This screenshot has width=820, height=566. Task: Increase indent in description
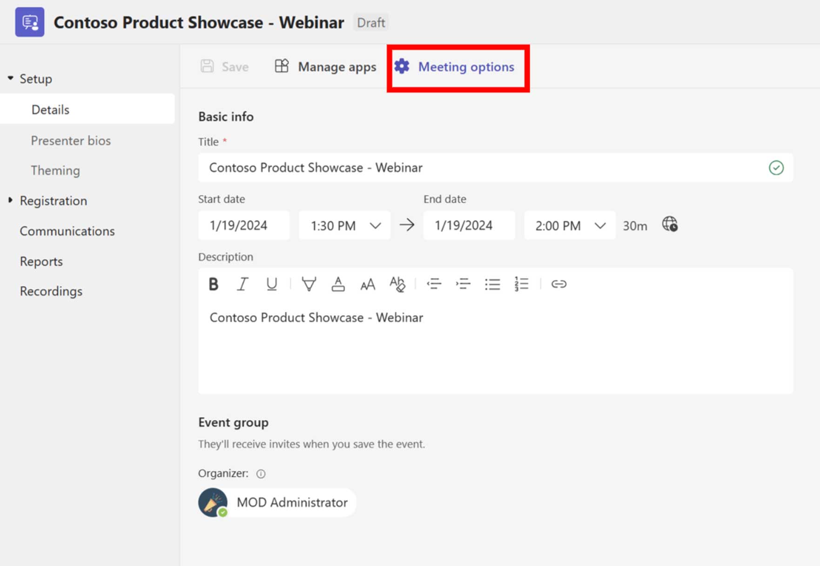point(463,284)
